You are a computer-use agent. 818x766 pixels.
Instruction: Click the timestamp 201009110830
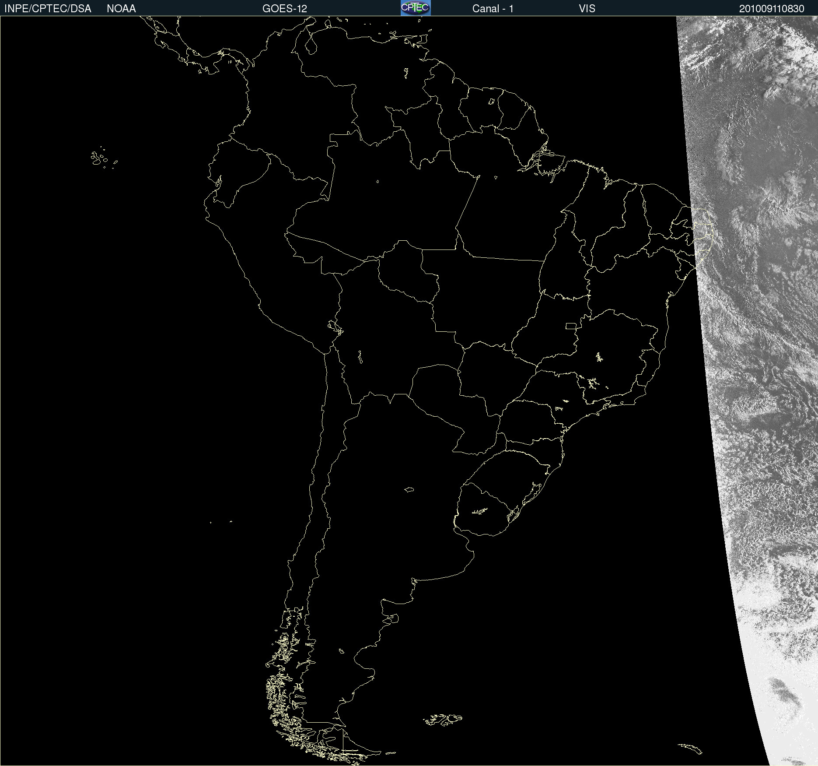click(772, 9)
